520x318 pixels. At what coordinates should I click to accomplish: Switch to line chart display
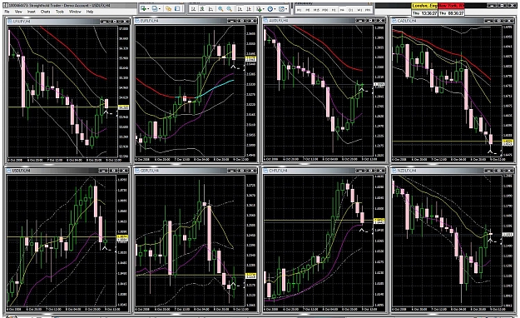210,9
